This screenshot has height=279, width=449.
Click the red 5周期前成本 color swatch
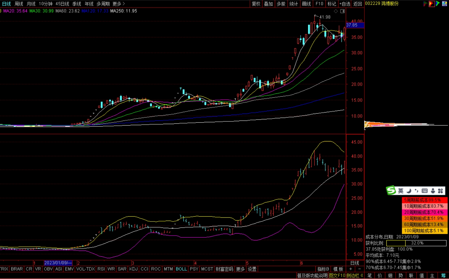pyautogui.click(x=424, y=200)
